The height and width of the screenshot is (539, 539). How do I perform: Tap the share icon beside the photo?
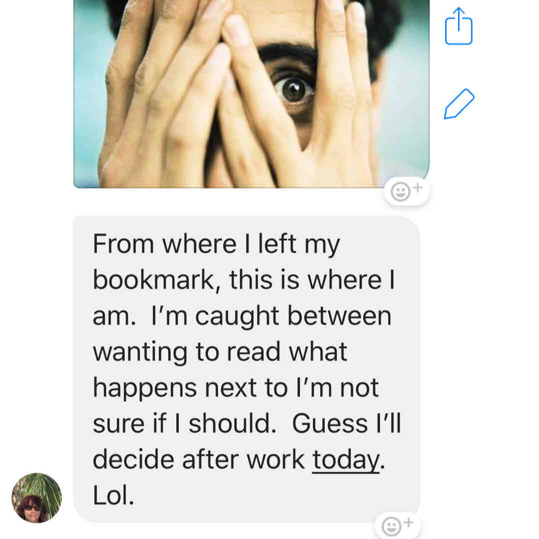459,26
